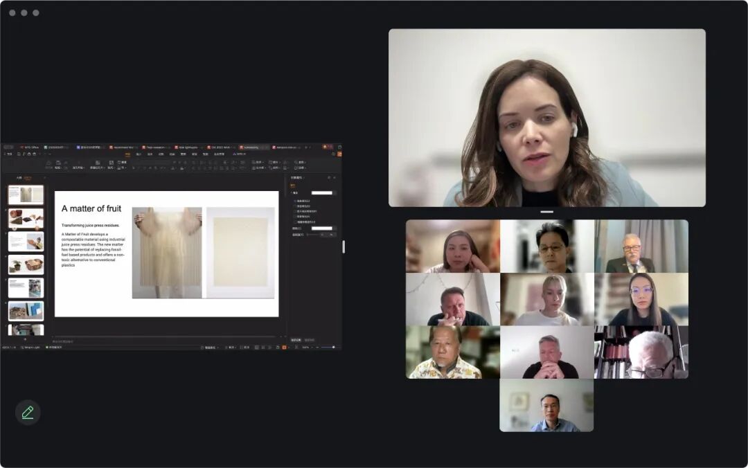Open the WPS AI tab
Screen dimensions: 748x468
(x=240, y=154)
